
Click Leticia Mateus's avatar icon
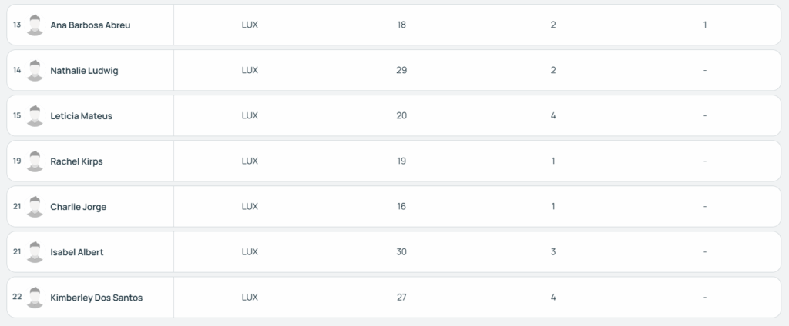pyautogui.click(x=35, y=115)
